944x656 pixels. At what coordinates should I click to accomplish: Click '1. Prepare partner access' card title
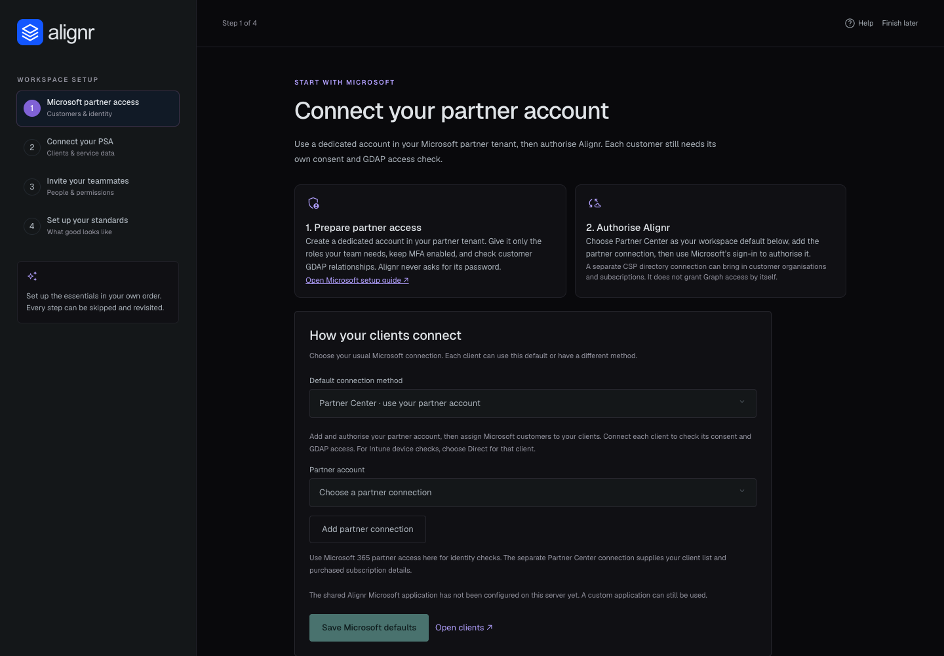(x=364, y=228)
